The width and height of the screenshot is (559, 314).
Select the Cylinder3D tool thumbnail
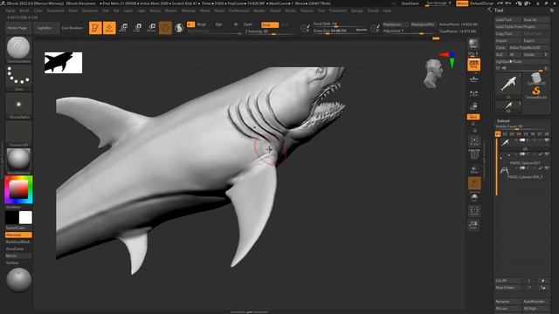[x=536, y=79]
